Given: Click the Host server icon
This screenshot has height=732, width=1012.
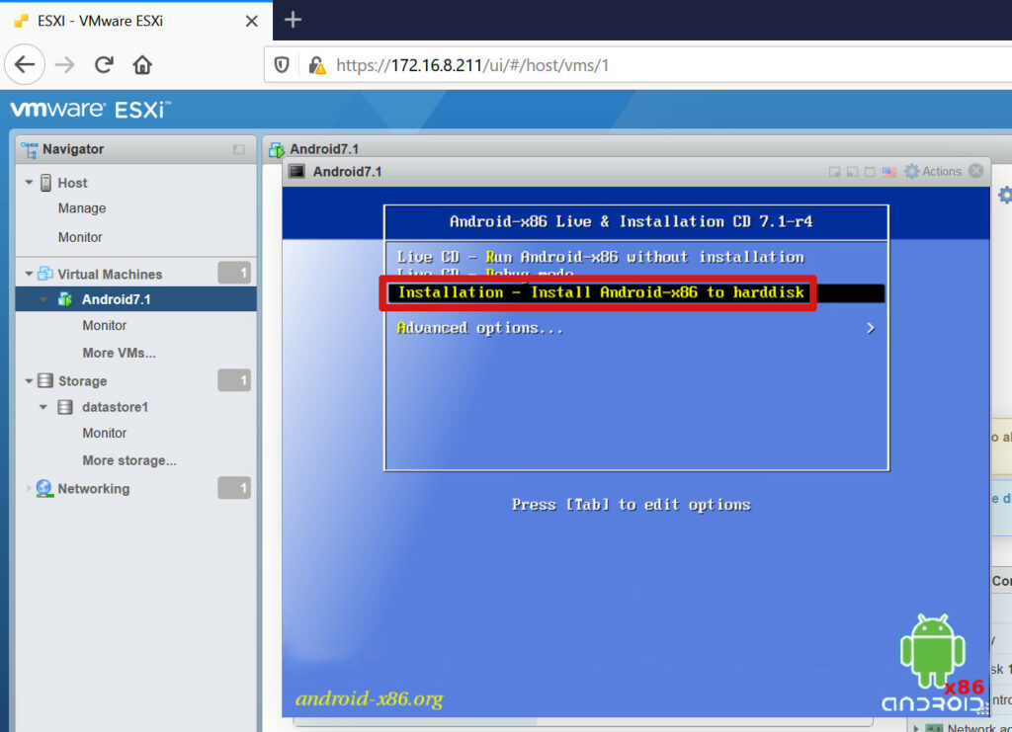Looking at the screenshot, I should click(x=45, y=183).
